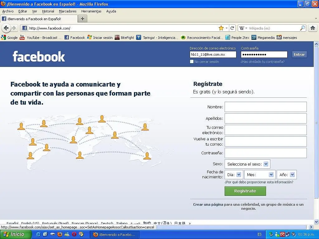The width and height of the screenshot is (319, 239).
Task: Click ¿Has olvidado tu contraseña? link
Action: pyautogui.click(x=262, y=62)
